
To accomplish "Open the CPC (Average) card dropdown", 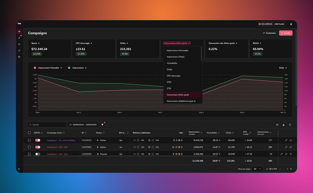I will coord(84,43).
